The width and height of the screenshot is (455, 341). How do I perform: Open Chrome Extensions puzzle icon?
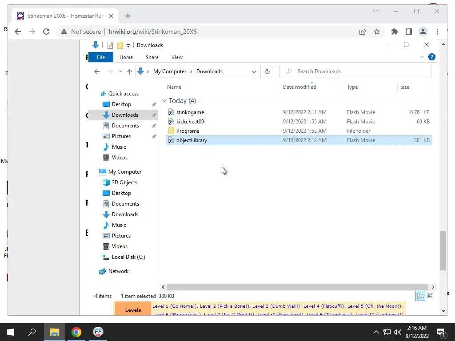(395, 32)
